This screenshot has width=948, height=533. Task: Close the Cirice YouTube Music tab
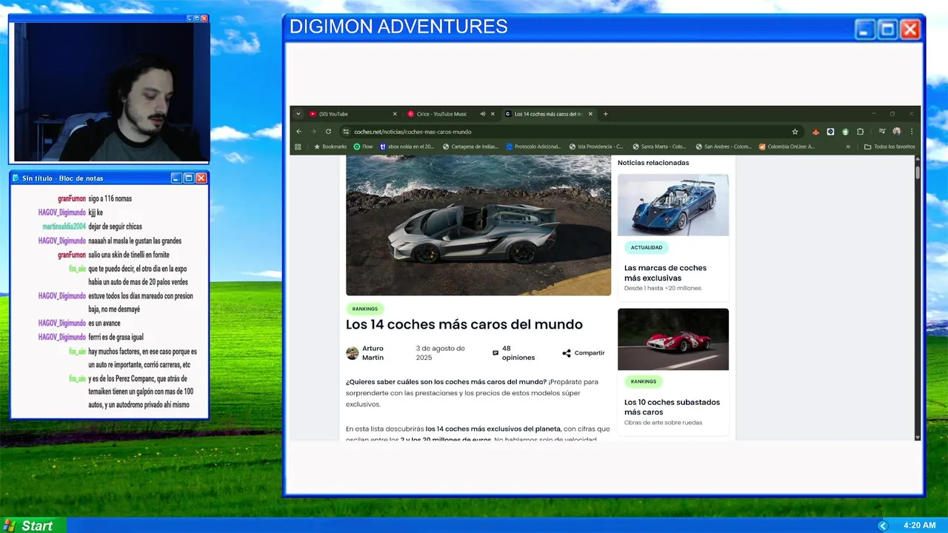(493, 114)
